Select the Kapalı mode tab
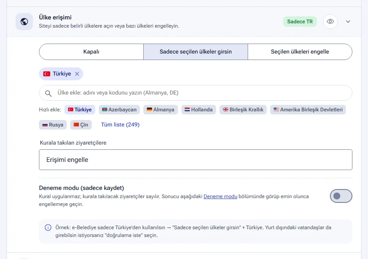 [91, 52]
